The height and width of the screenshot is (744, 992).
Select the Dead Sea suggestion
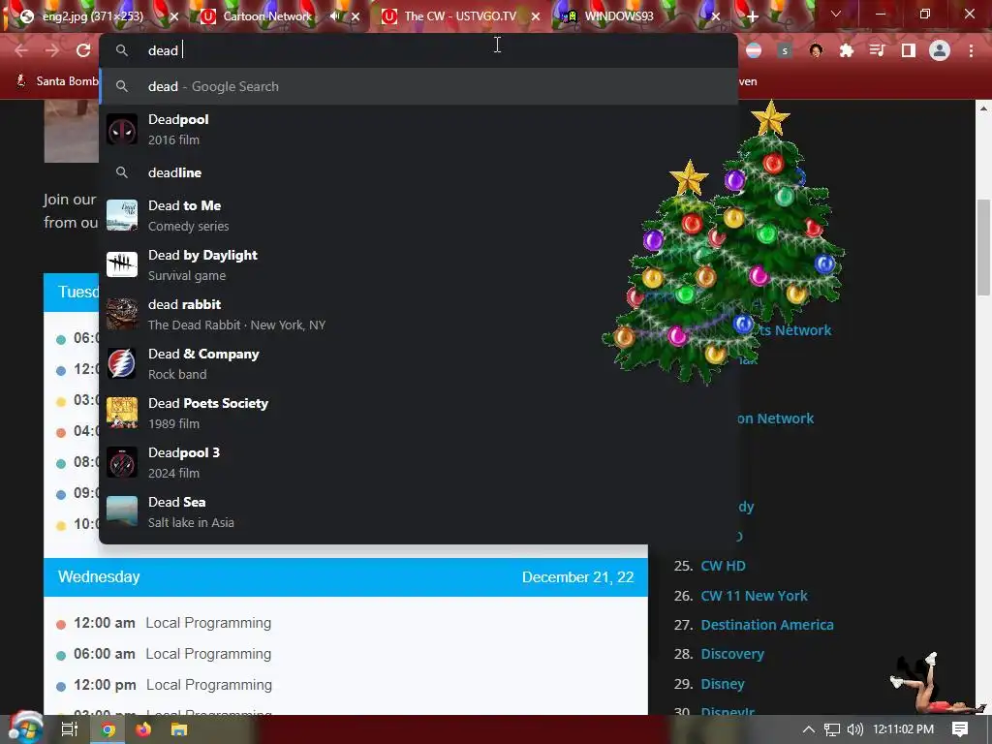[x=418, y=511]
